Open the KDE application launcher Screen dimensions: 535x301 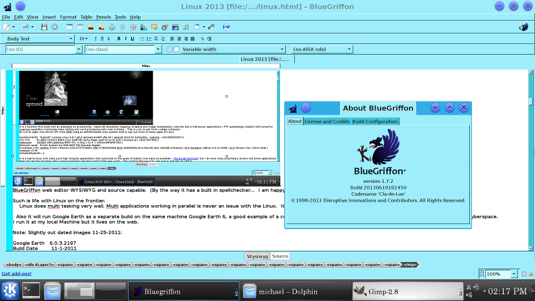tap(9, 291)
